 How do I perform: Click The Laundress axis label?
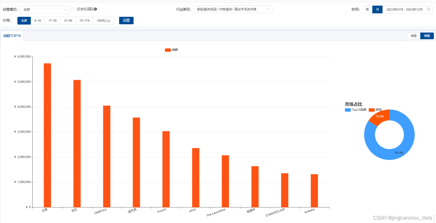coord(216,213)
